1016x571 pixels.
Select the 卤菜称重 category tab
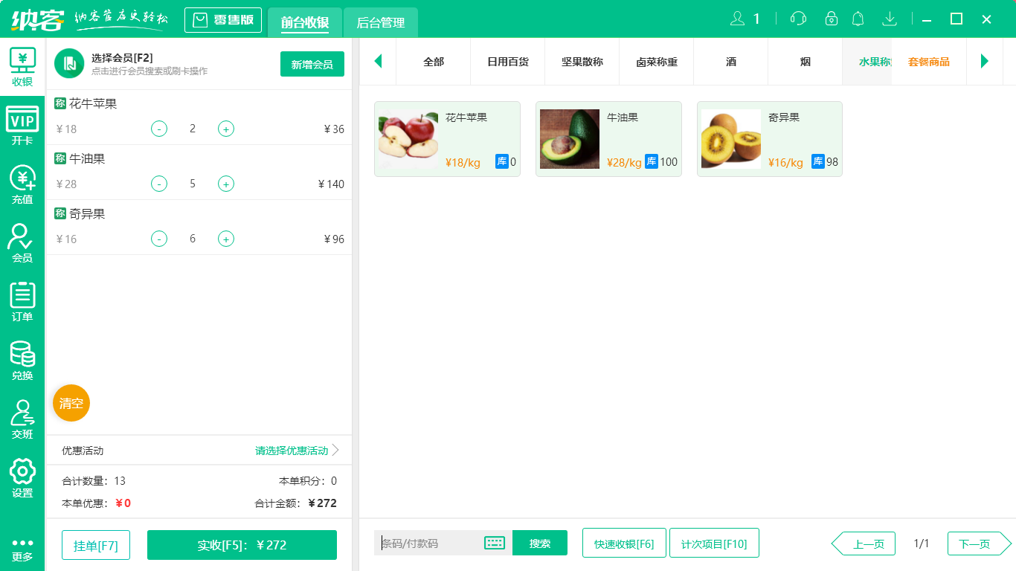tap(657, 62)
